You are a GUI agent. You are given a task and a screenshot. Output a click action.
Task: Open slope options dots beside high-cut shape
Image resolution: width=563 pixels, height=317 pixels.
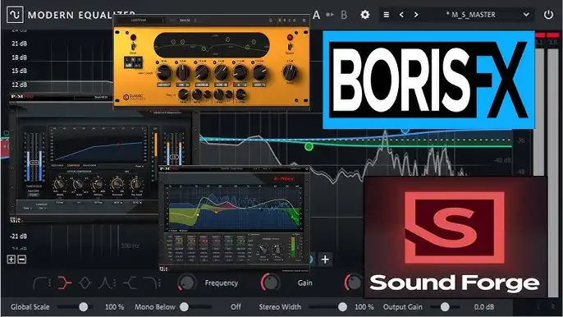159,283
